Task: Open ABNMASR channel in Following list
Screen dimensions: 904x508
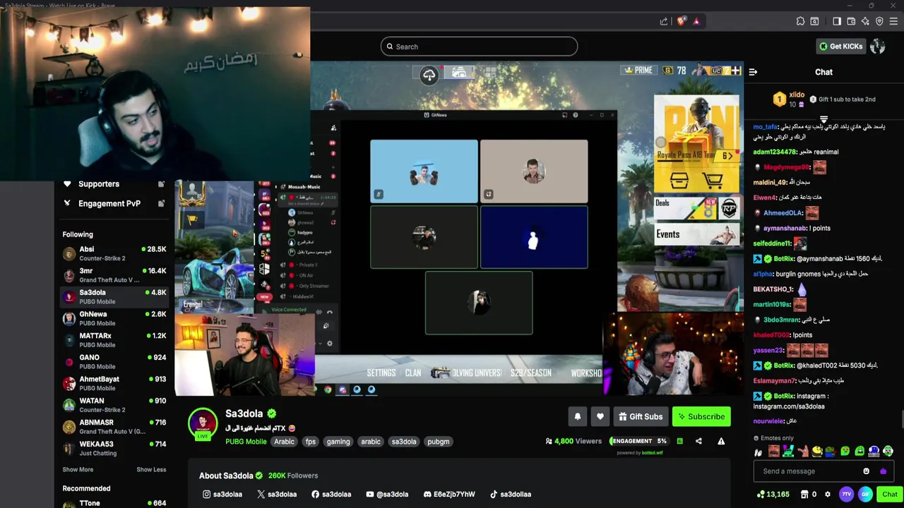Action: [x=114, y=427]
